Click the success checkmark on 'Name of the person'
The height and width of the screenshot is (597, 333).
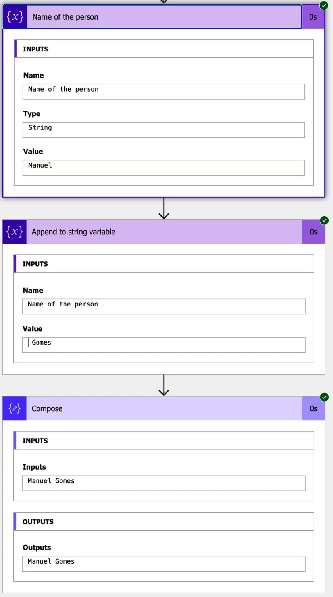(x=324, y=6)
